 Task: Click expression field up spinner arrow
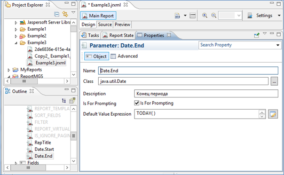point(262,112)
